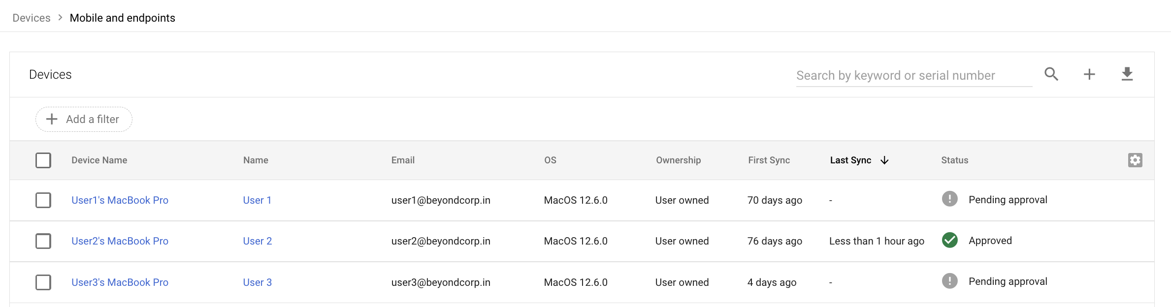Click the search by keyword field

pos(913,76)
